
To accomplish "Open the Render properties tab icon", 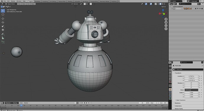I will pos(170,70).
